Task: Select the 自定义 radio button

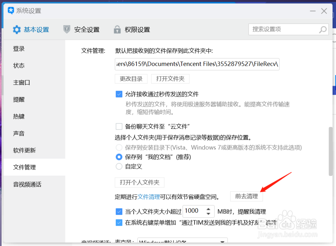Action: pos(119,166)
